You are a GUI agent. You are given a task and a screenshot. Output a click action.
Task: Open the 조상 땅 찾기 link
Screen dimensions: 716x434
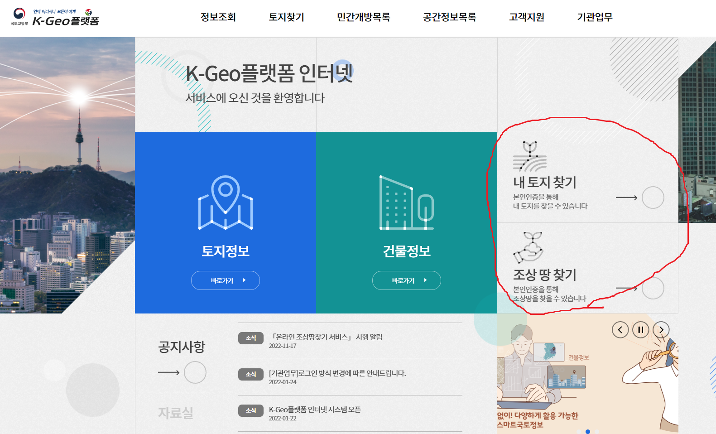545,275
